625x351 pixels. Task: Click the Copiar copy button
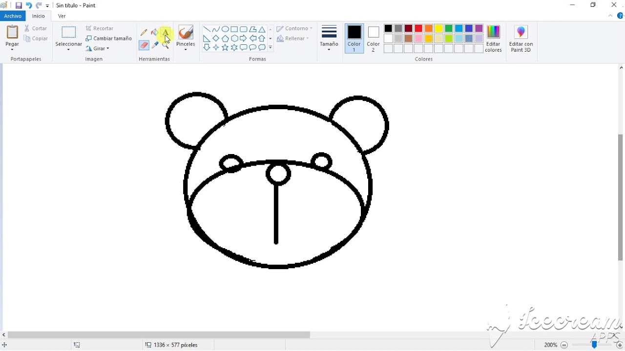pos(36,39)
